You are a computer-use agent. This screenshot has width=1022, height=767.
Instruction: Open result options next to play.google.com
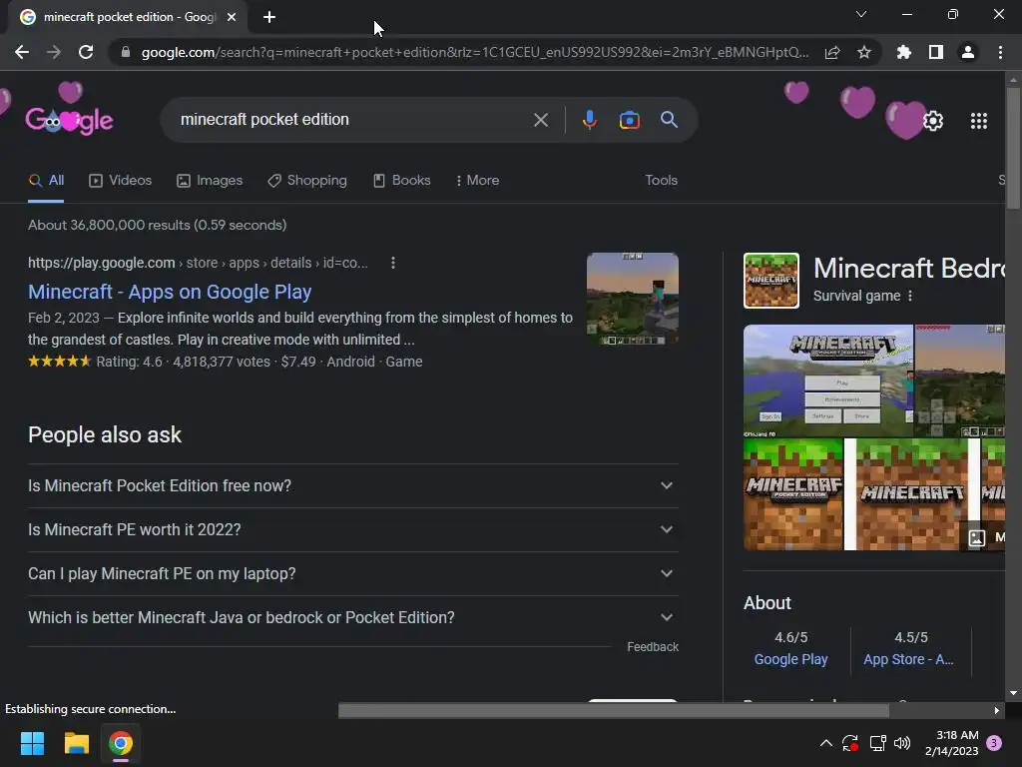(392, 263)
